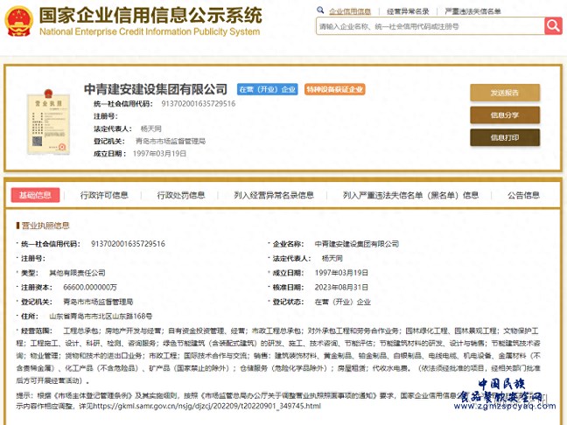The width and height of the screenshot is (567, 425).
Task: Click the legal representative name in the header
Action: [150, 129]
